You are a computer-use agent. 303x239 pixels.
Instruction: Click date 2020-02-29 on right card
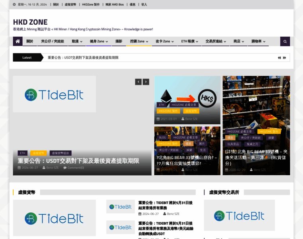237,170
